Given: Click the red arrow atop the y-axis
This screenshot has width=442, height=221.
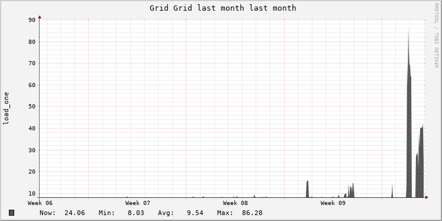Looking at the screenshot, I should pos(40,17).
